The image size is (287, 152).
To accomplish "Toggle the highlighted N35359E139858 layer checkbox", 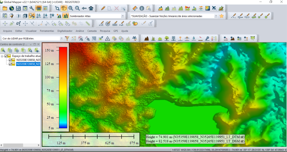I will pos(10,64).
